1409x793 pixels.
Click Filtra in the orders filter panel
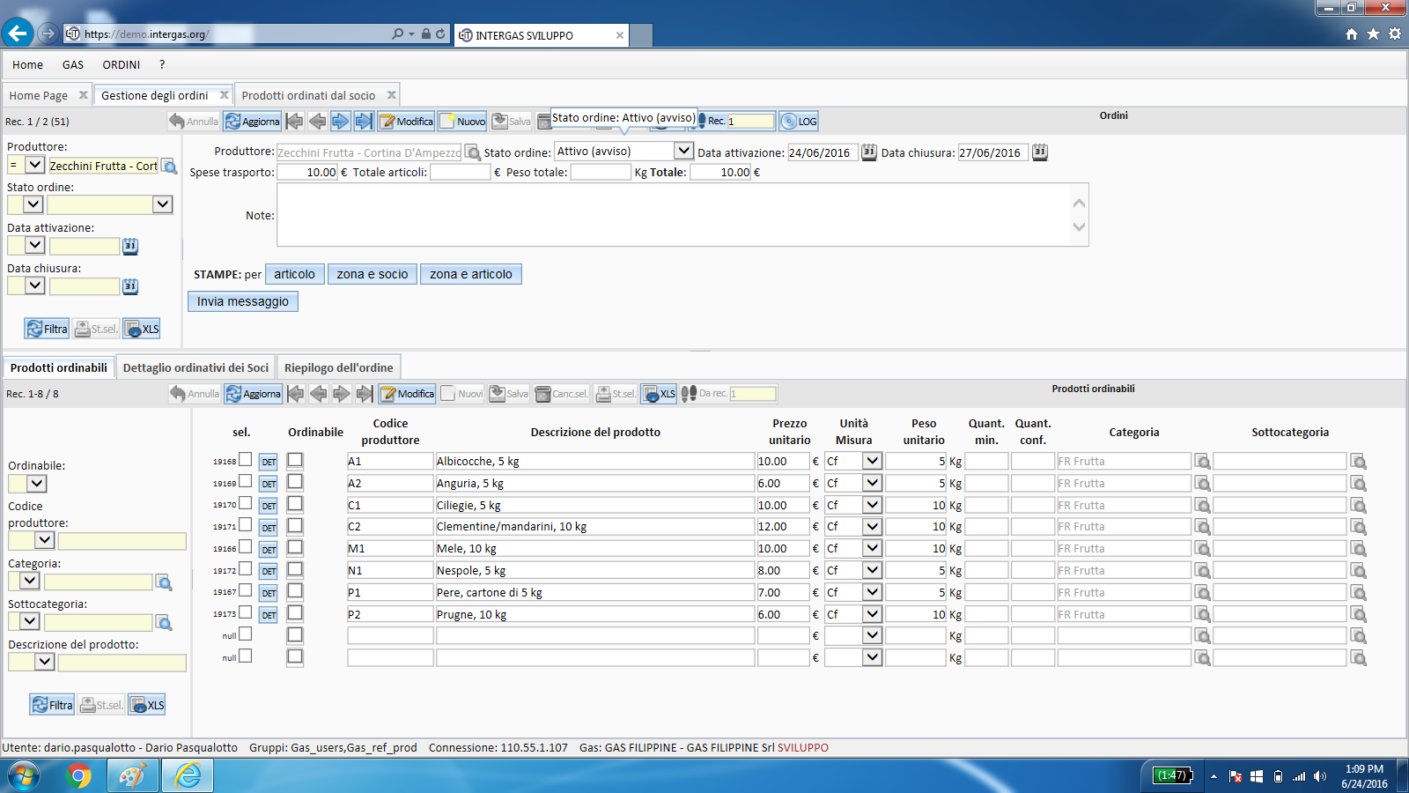[47, 329]
